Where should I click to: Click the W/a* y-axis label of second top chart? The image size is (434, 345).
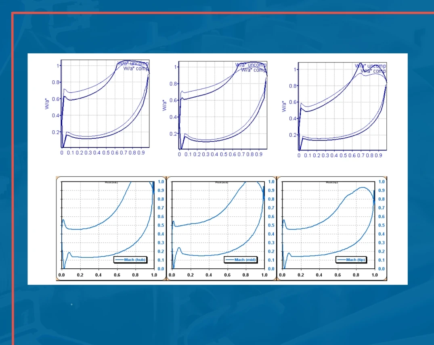click(x=165, y=106)
